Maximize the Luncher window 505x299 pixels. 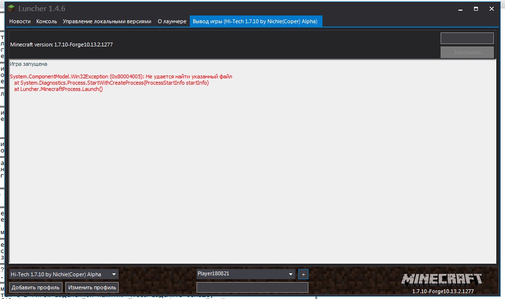click(475, 9)
